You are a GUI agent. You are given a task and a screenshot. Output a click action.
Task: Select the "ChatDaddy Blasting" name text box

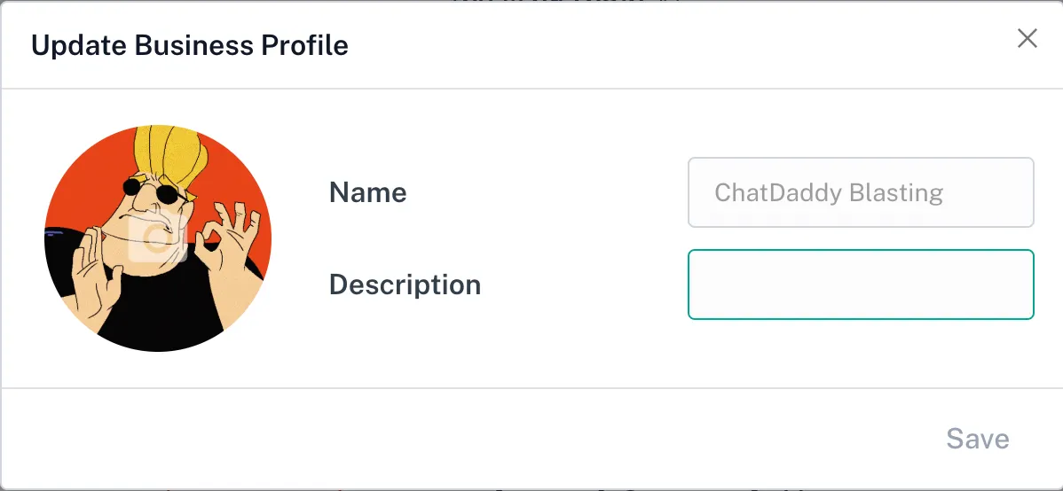click(x=860, y=192)
